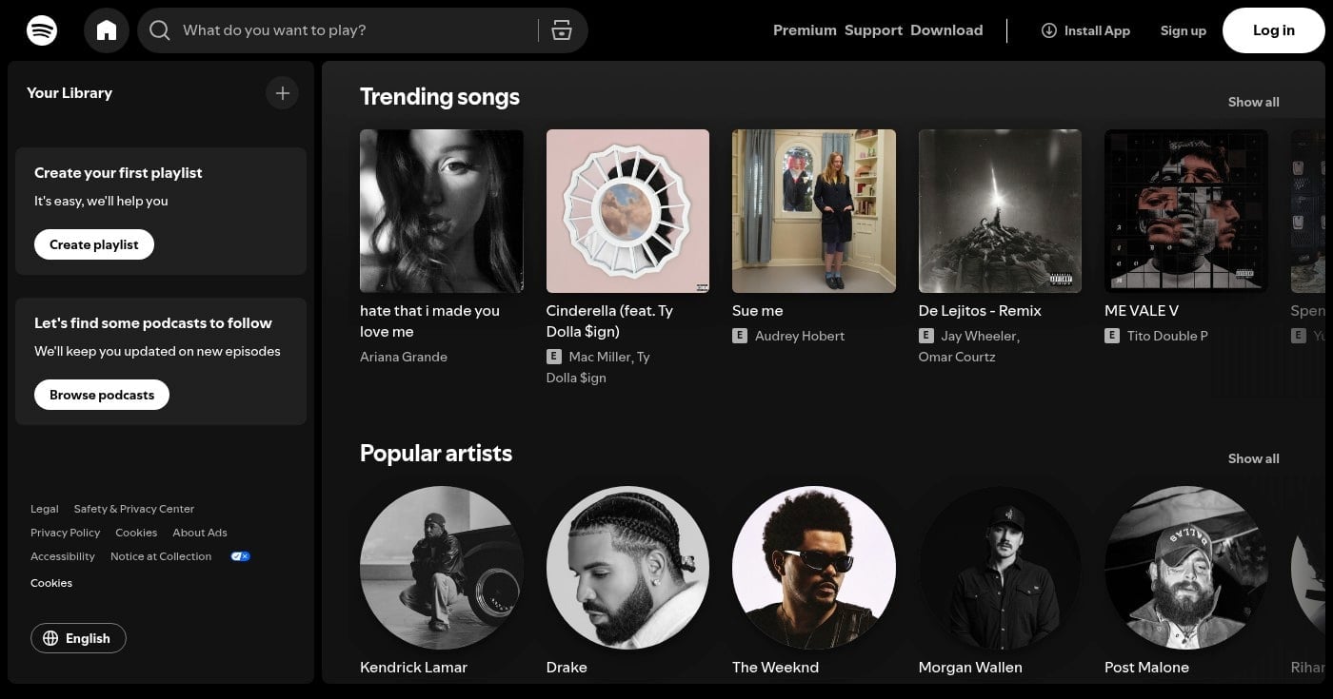Click the privacy choices toggle icon
Viewport: 1333px width, 699px height.
pyautogui.click(x=241, y=556)
